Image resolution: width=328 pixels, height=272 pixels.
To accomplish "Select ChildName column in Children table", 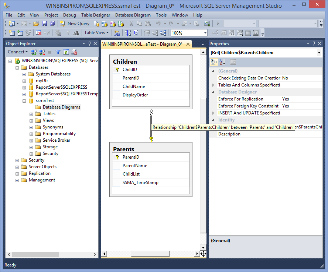I will coord(151,86).
